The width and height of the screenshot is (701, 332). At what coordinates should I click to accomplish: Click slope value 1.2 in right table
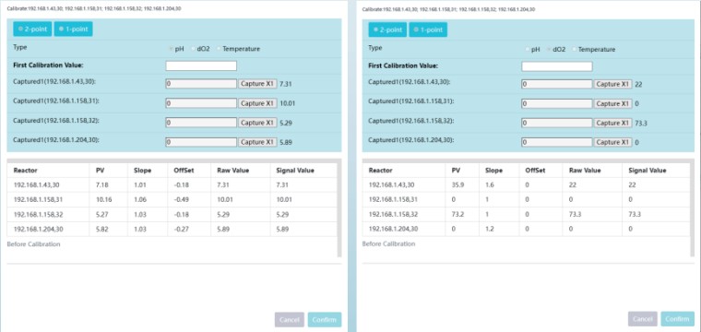(489, 230)
